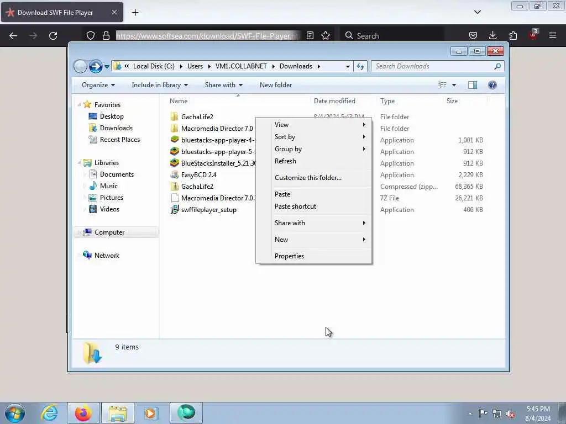Choose Refresh from context menu
The height and width of the screenshot is (424, 566).
click(314, 161)
